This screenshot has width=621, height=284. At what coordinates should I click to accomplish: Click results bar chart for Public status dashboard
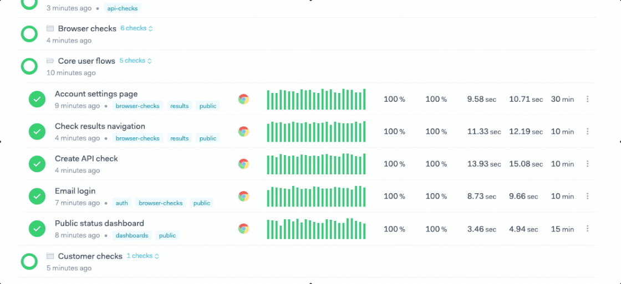click(x=316, y=229)
